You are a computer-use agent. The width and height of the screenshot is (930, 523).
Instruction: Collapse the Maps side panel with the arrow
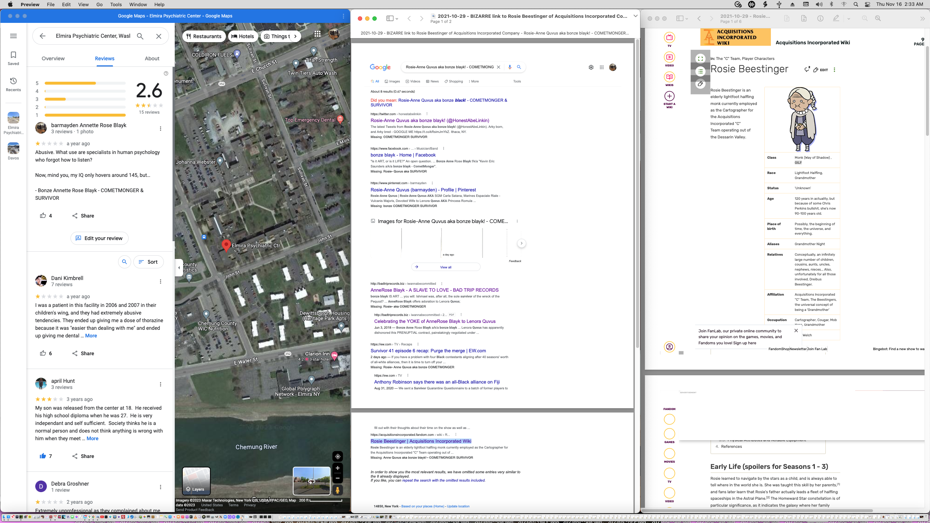178,267
